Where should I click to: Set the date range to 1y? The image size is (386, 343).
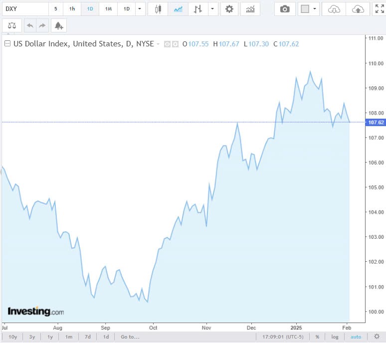pos(50,337)
